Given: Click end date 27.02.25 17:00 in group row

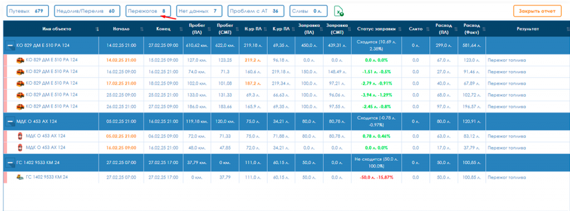Looking at the screenshot, I should pos(163,163).
